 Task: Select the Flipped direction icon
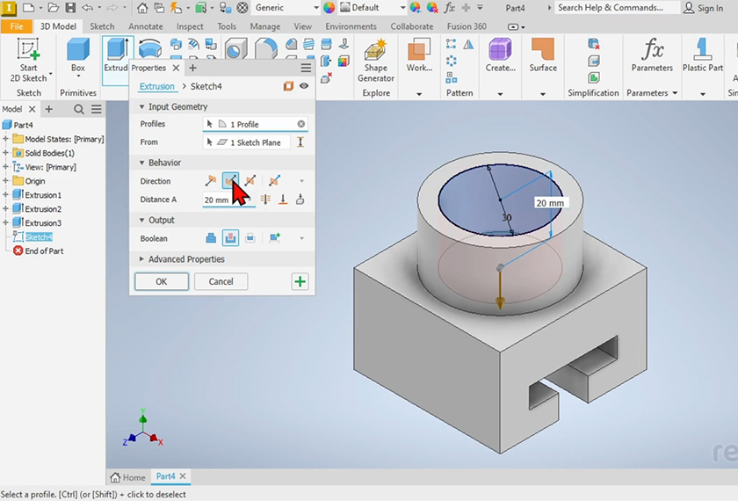[230, 181]
